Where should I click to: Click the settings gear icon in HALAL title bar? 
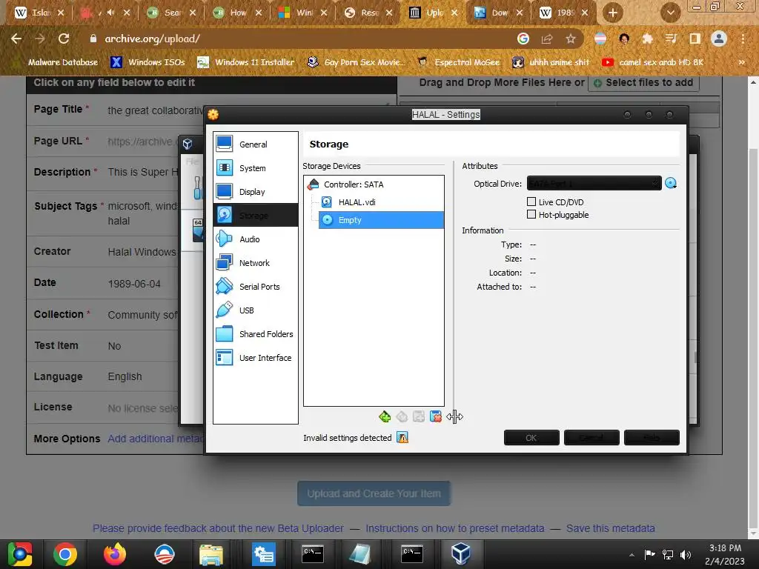click(x=213, y=115)
